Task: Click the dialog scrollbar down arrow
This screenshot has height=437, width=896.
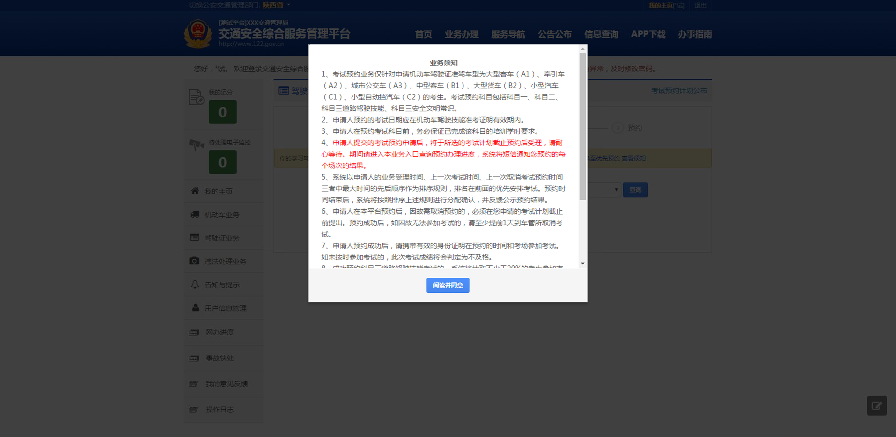Action: (x=583, y=264)
